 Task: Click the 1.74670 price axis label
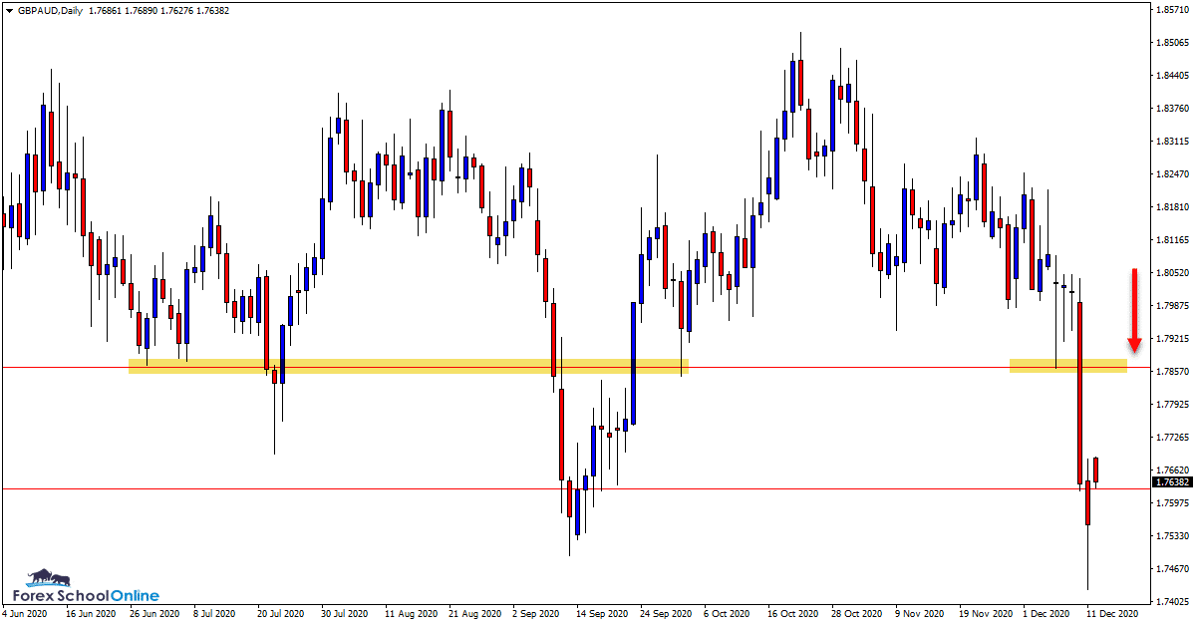pos(1173,569)
